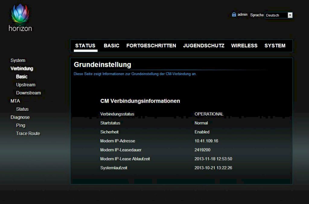Open the Trace Route tool
This screenshot has width=309, height=204.
point(28,134)
